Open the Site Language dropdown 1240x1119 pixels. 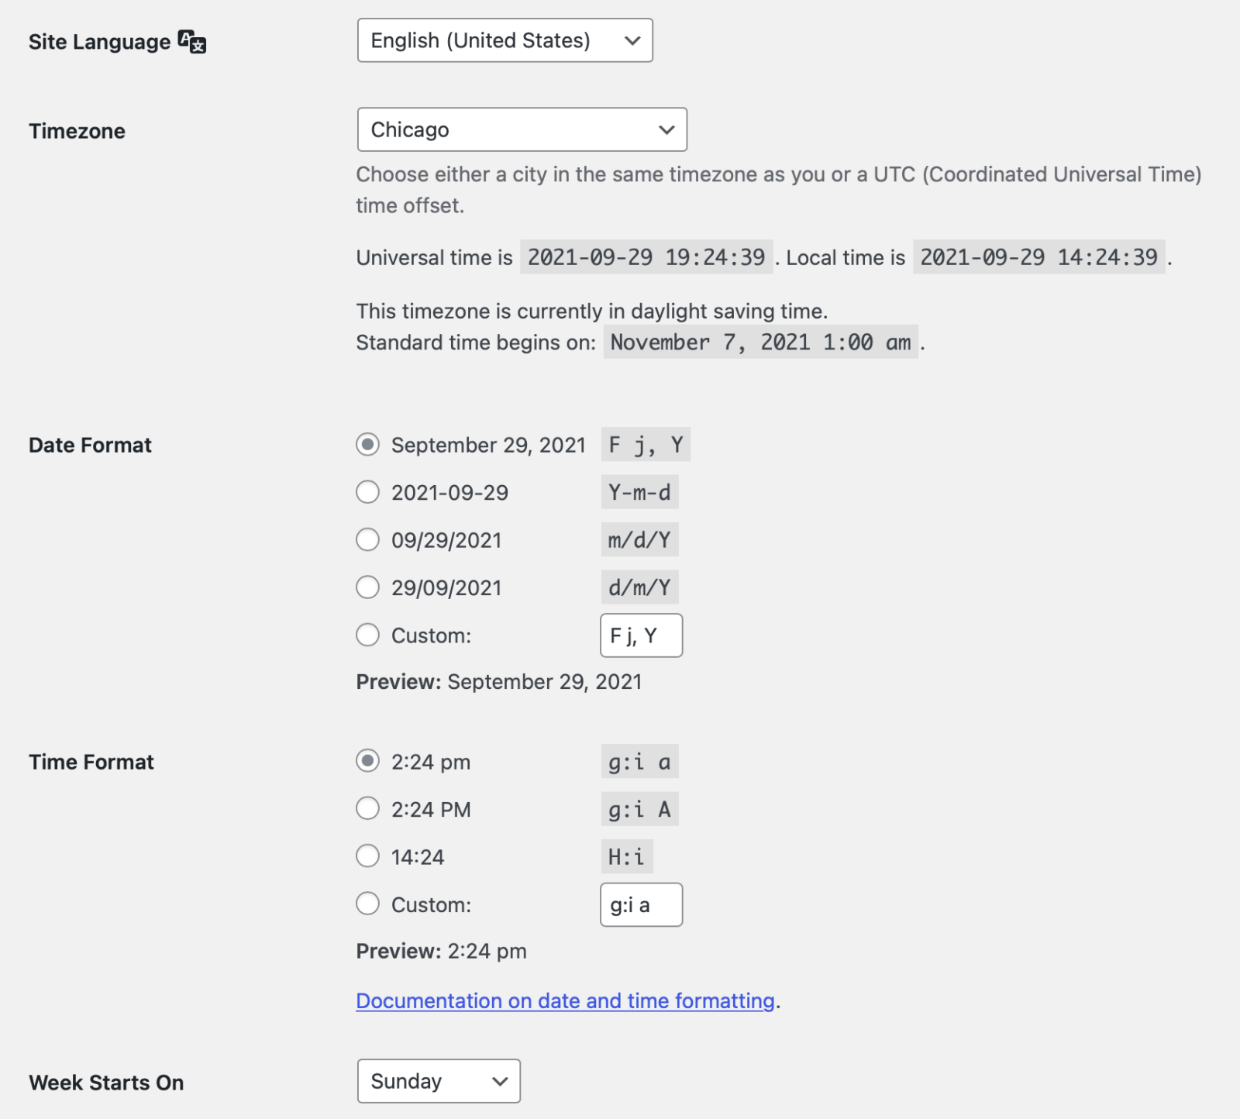[505, 40]
